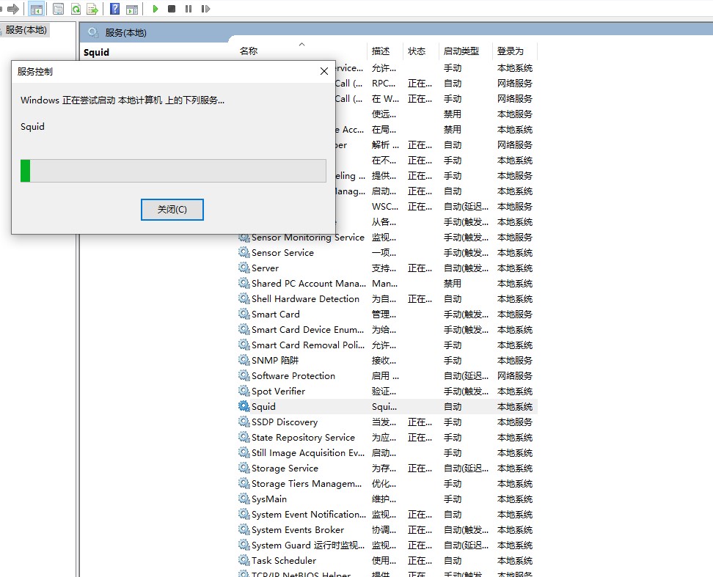Select the Squid service row
Screen dimensions: 713x577
(x=264, y=407)
